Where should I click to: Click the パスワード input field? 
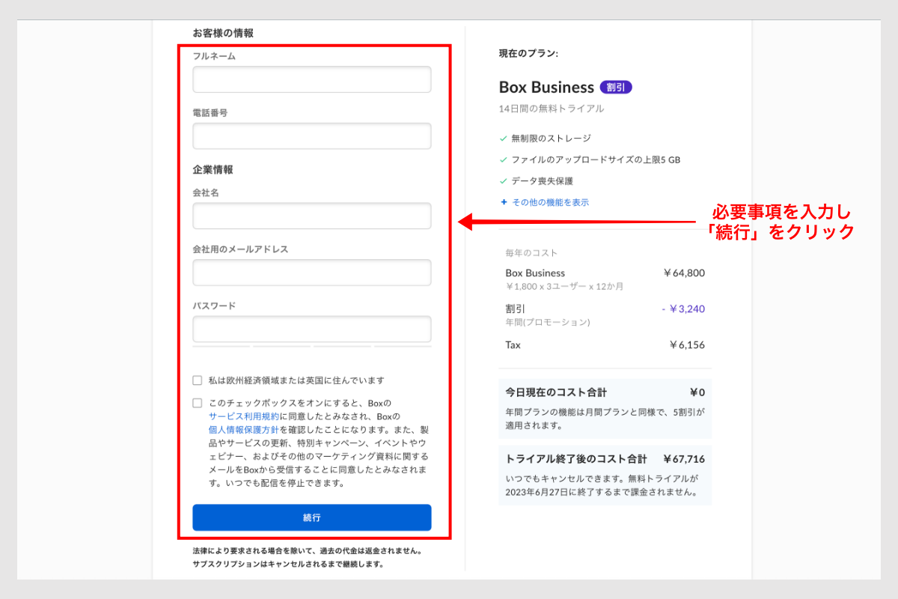coord(312,329)
